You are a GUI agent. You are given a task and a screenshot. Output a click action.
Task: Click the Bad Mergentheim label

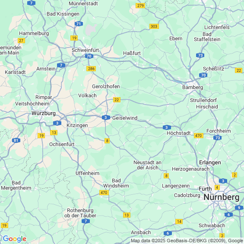point(16,185)
